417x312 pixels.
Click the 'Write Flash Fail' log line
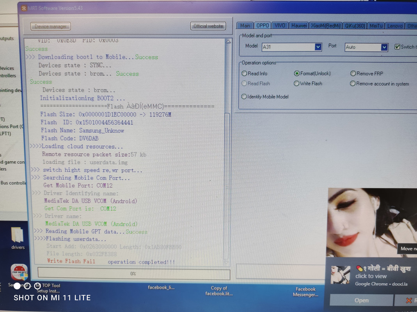(x=71, y=261)
